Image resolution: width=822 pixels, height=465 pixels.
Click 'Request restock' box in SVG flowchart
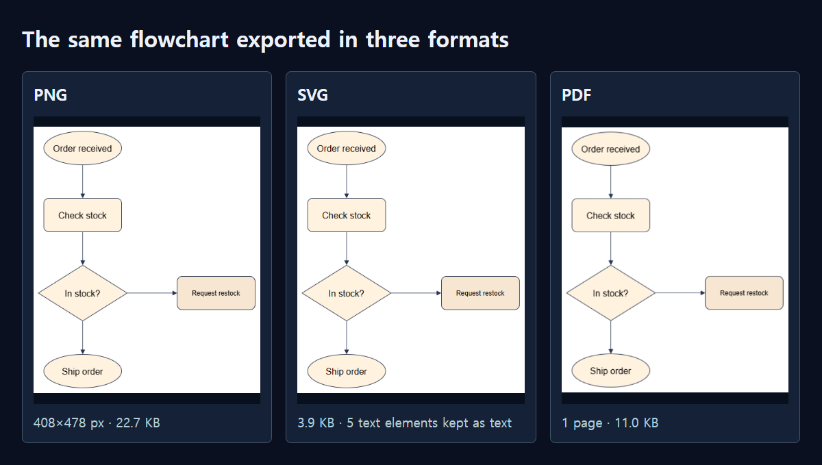480,293
